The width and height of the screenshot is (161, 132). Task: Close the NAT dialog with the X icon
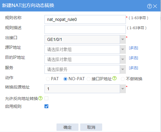[155, 6]
